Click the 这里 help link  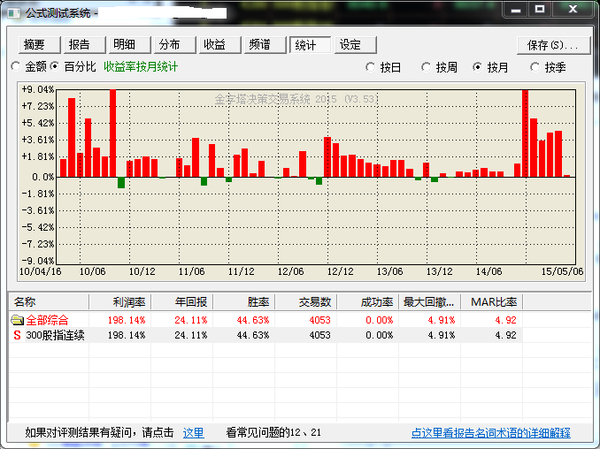point(193,432)
